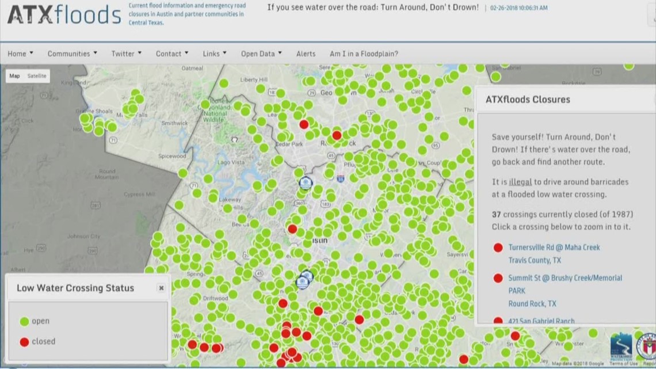Click a red closed crossing marker near Round Rock
The image size is (656, 369).
point(336,135)
